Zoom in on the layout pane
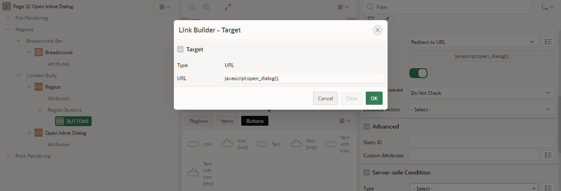The height and width of the screenshot is (191, 561). [x=207, y=7]
